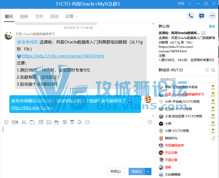This screenshot has width=219, height=178.
Task: Select the scissors screenshot tool
Action: [24, 122]
